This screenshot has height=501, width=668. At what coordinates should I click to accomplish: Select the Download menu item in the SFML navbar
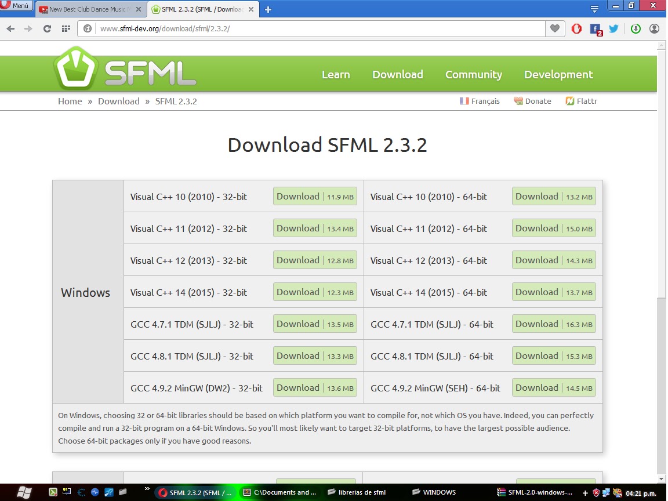pyautogui.click(x=398, y=74)
